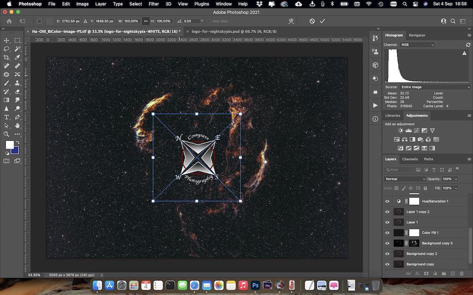
Task: Switch to the Navigator tab
Action: 417,35
